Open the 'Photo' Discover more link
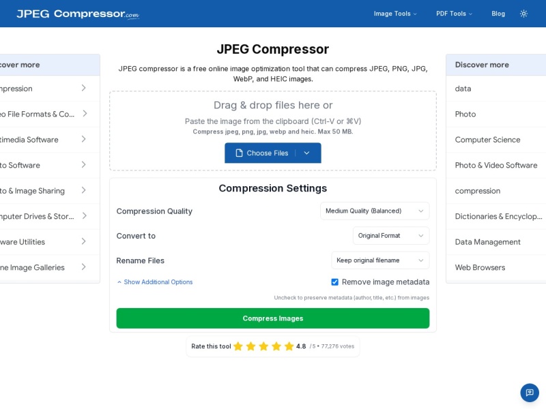Image resolution: width=546 pixels, height=409 pixels. 496,114
